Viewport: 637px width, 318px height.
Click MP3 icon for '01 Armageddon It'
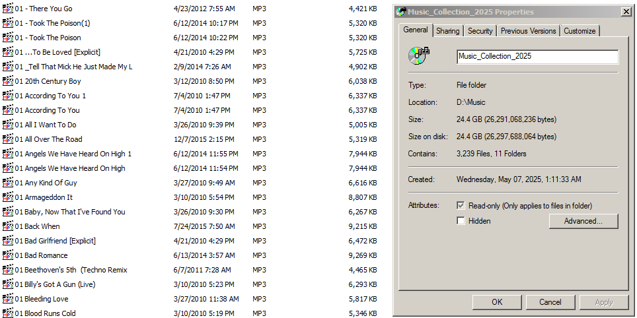(8, 197)
